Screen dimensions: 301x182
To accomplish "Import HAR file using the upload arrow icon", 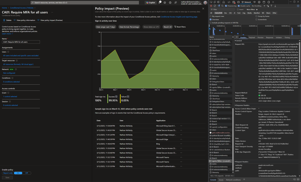I will [x=271, y=6].
